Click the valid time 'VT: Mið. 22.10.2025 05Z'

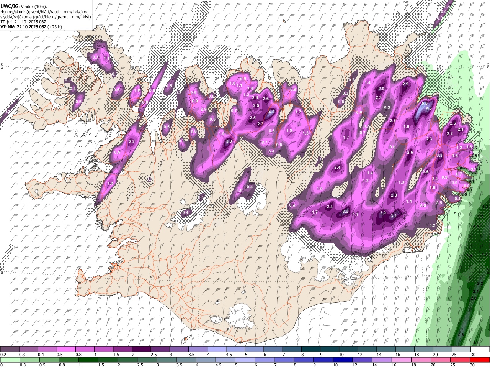pyautogui.click(x=24, y=27)
